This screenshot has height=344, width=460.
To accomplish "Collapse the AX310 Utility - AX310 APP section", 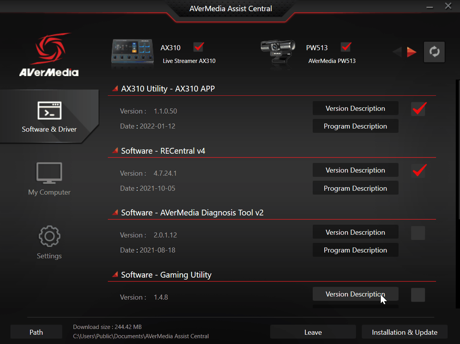I will click(x=115, y=88).
